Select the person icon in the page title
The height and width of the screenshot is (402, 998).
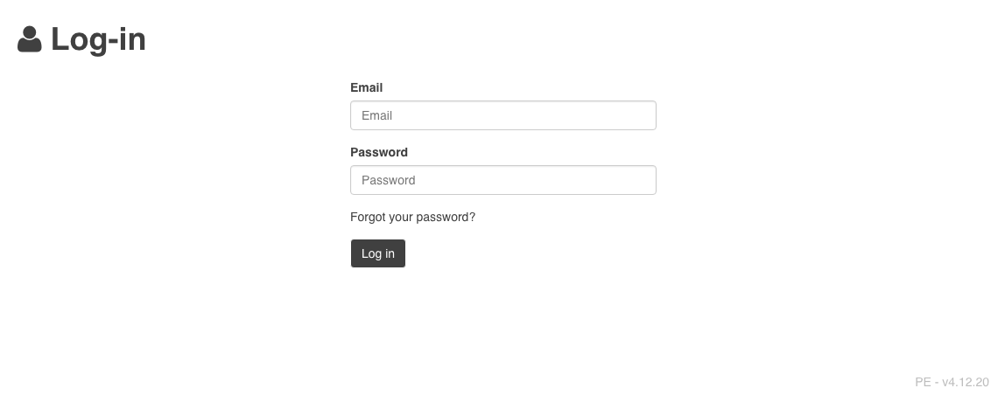(x=30, y=40)
